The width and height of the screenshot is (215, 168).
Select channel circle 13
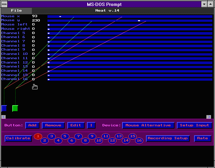[x=119, y=136]
